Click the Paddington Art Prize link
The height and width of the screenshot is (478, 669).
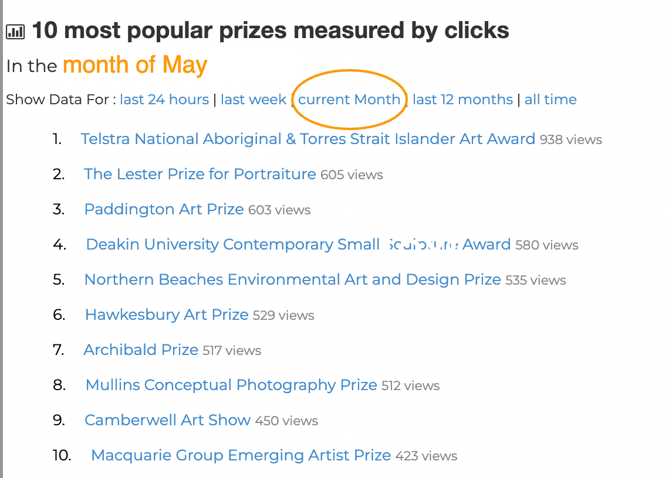(x=164, y=209)
